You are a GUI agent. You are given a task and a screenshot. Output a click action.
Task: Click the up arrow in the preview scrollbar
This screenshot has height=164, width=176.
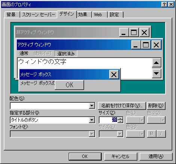click(x=156, y=62)
